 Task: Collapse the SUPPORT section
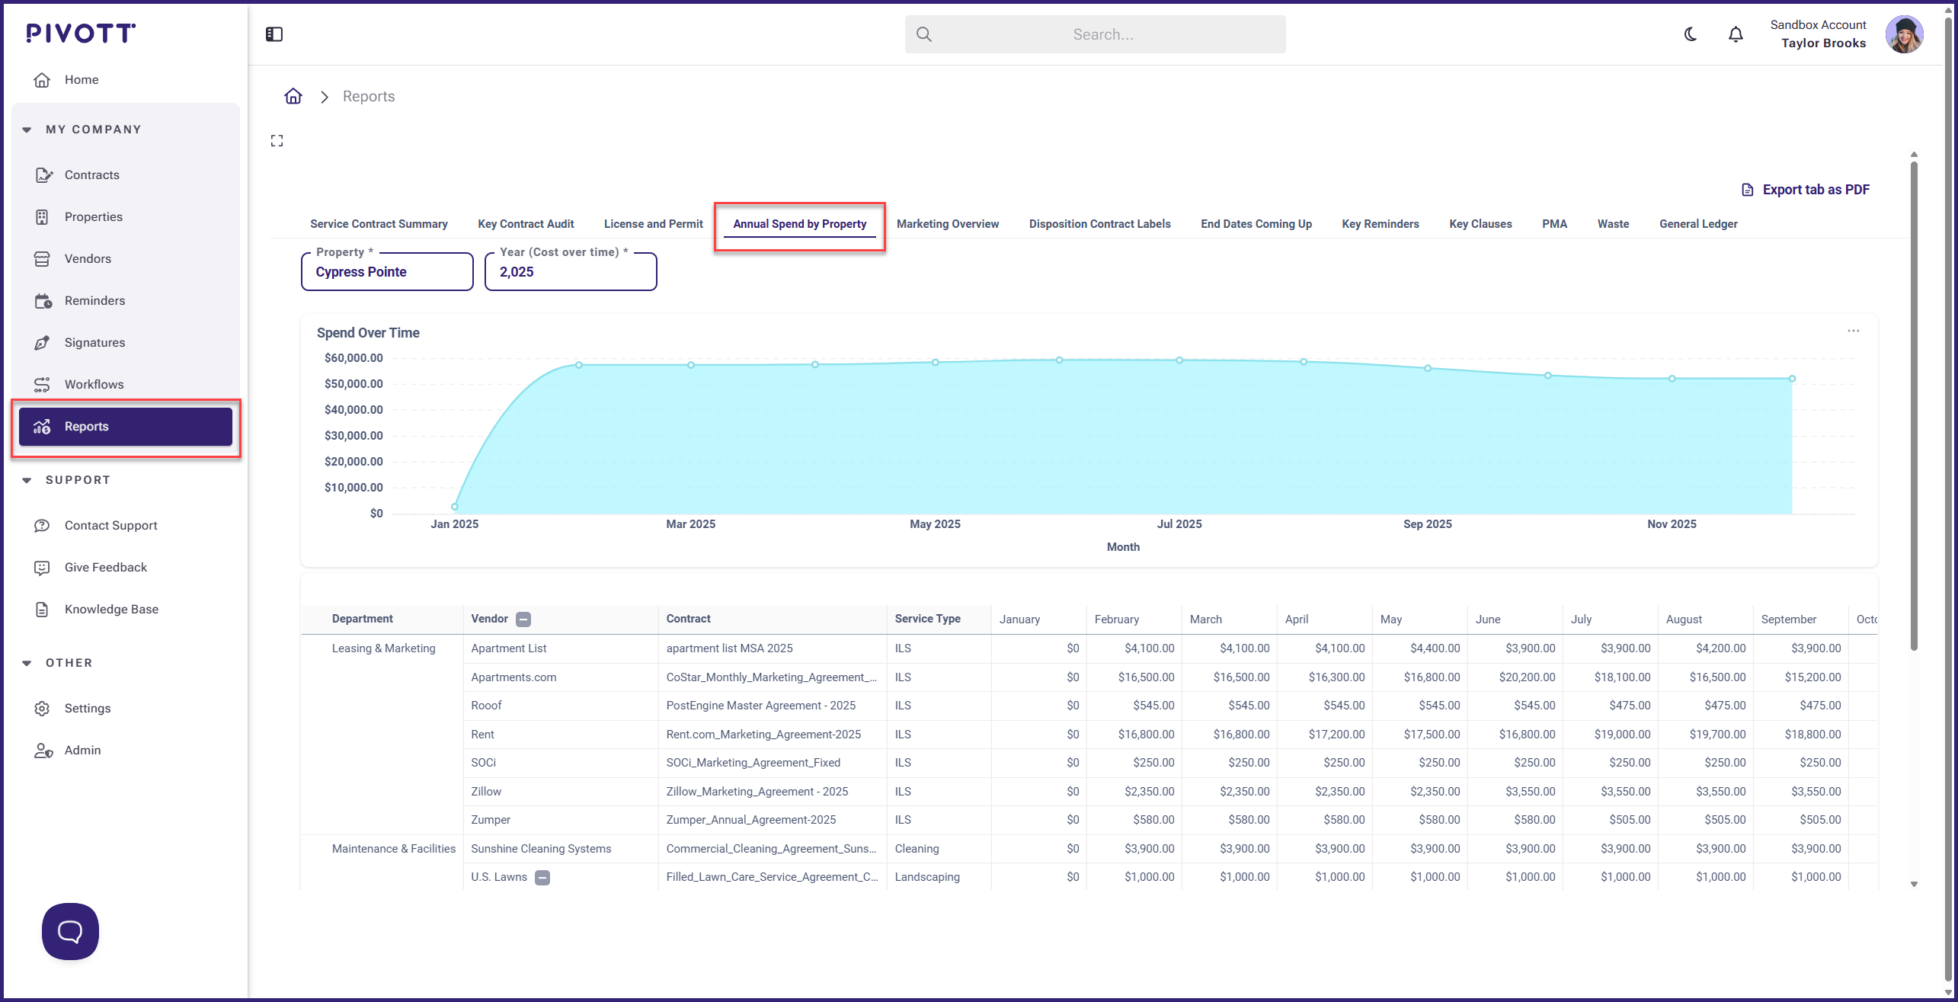pos(27,480)
